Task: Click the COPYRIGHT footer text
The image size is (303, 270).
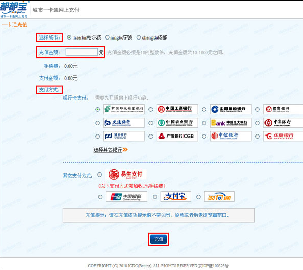Action: [158, 266]
